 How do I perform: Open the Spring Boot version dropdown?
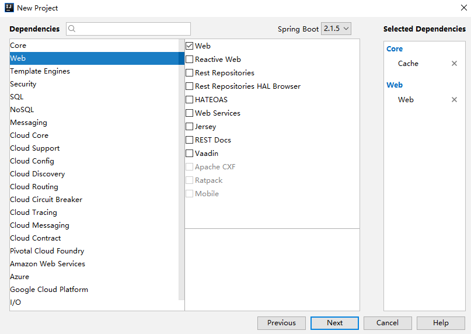click(x=336, y=29)
